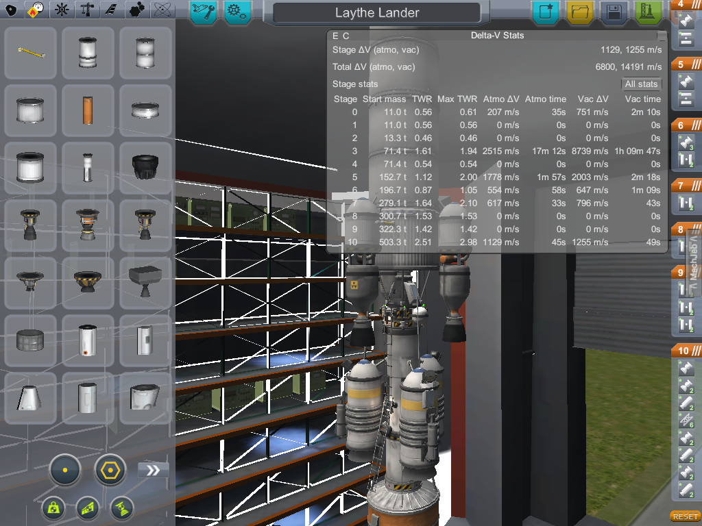702x526 pixels.
Task: Open the Science parts tab with atom icon
Action: tap(162, 10)
